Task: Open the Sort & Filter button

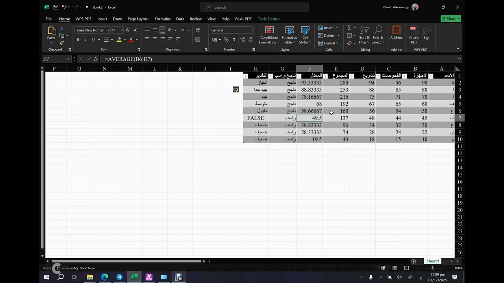Action: pyautogui.click(x=364, y=35)
